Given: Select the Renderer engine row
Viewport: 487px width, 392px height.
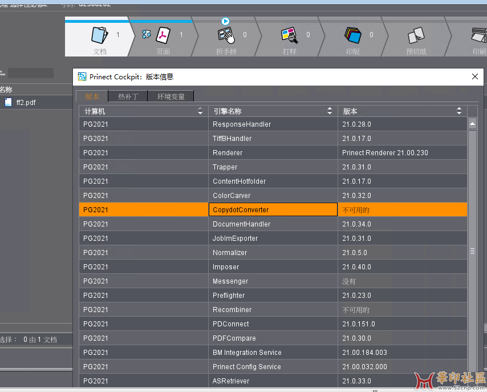Looking at the screenshot, I should point(273,153).
